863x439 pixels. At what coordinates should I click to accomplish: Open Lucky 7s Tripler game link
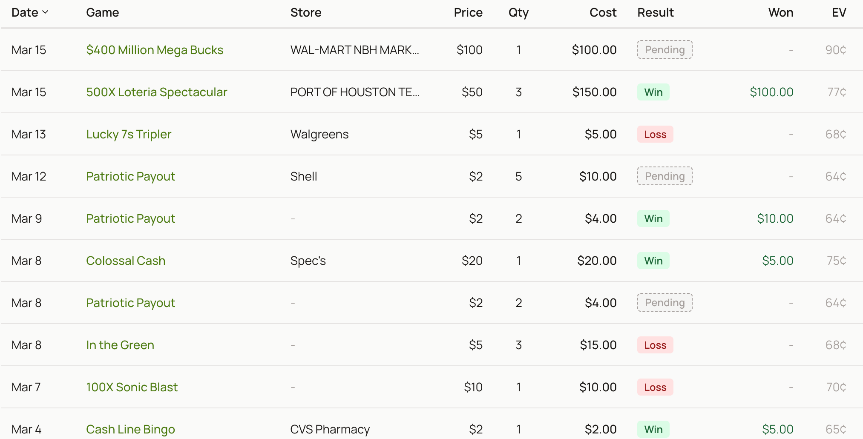(x=129, y=135)
